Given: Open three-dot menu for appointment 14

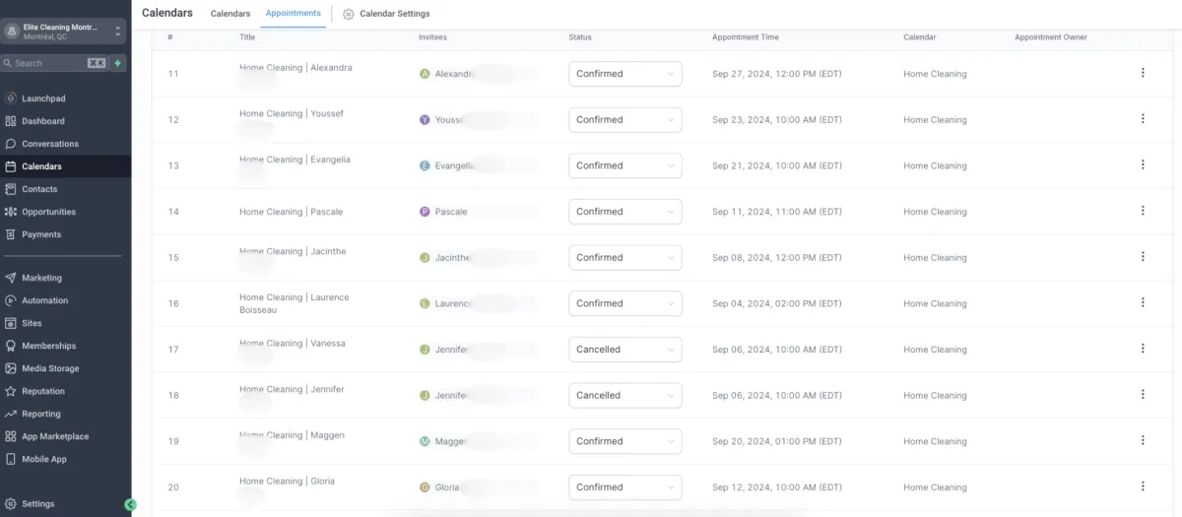Looking at the screenshot, I should click(1143, 211).
